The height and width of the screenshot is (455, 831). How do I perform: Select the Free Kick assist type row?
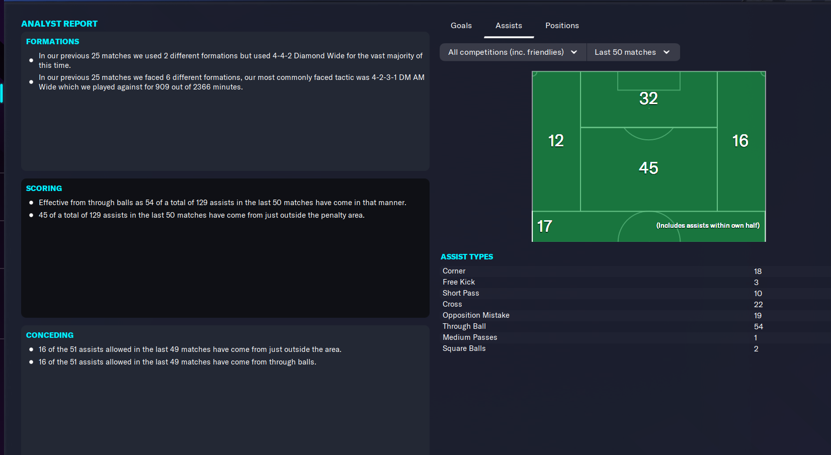coord(602,282)
